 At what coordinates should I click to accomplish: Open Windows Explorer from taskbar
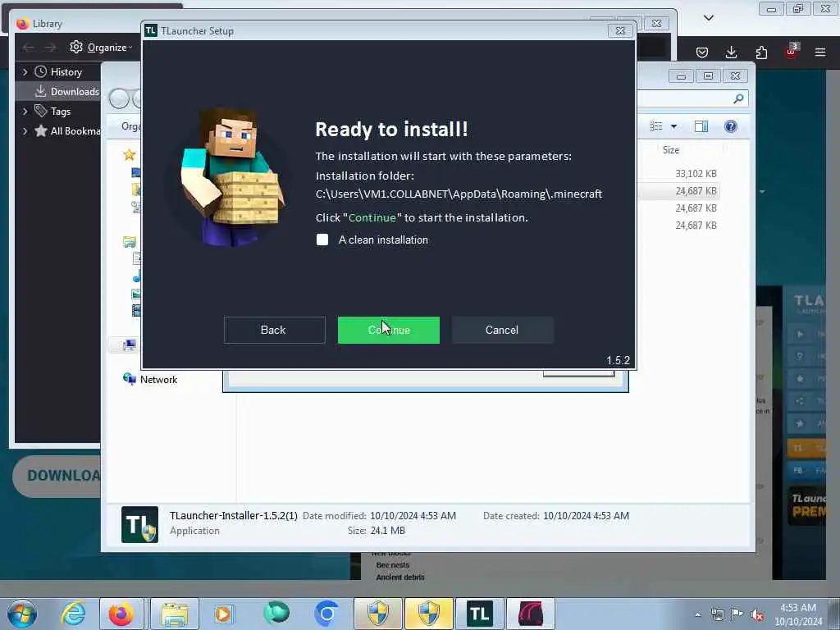(x=175, y=614)
